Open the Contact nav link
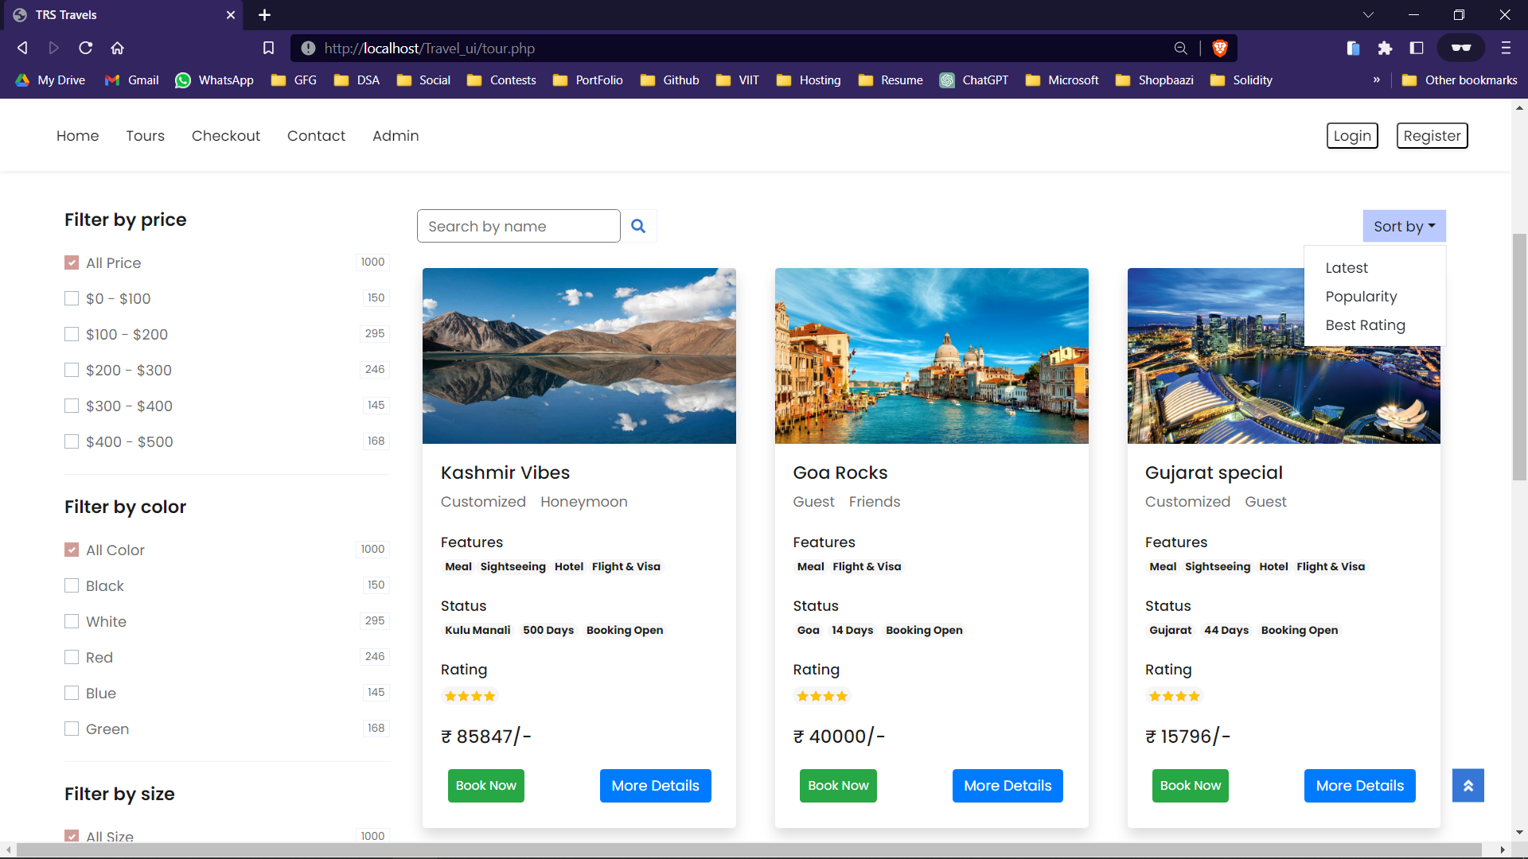This screenshot has width=1528, height=859. tap(316, 136)
